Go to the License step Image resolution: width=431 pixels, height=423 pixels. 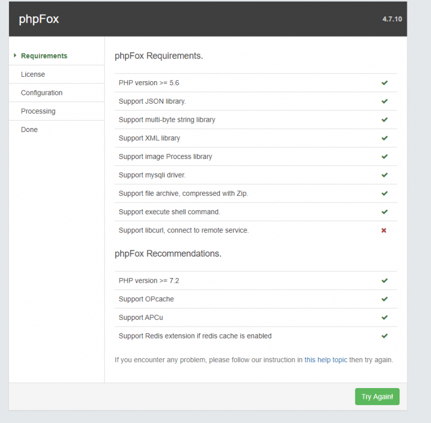[33, 74]
